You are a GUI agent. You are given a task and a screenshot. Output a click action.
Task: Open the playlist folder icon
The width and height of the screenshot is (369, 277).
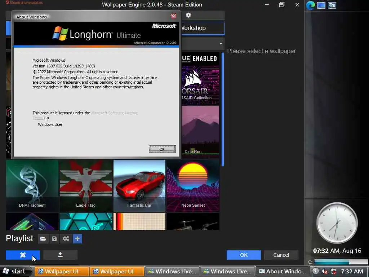(43, 239)
